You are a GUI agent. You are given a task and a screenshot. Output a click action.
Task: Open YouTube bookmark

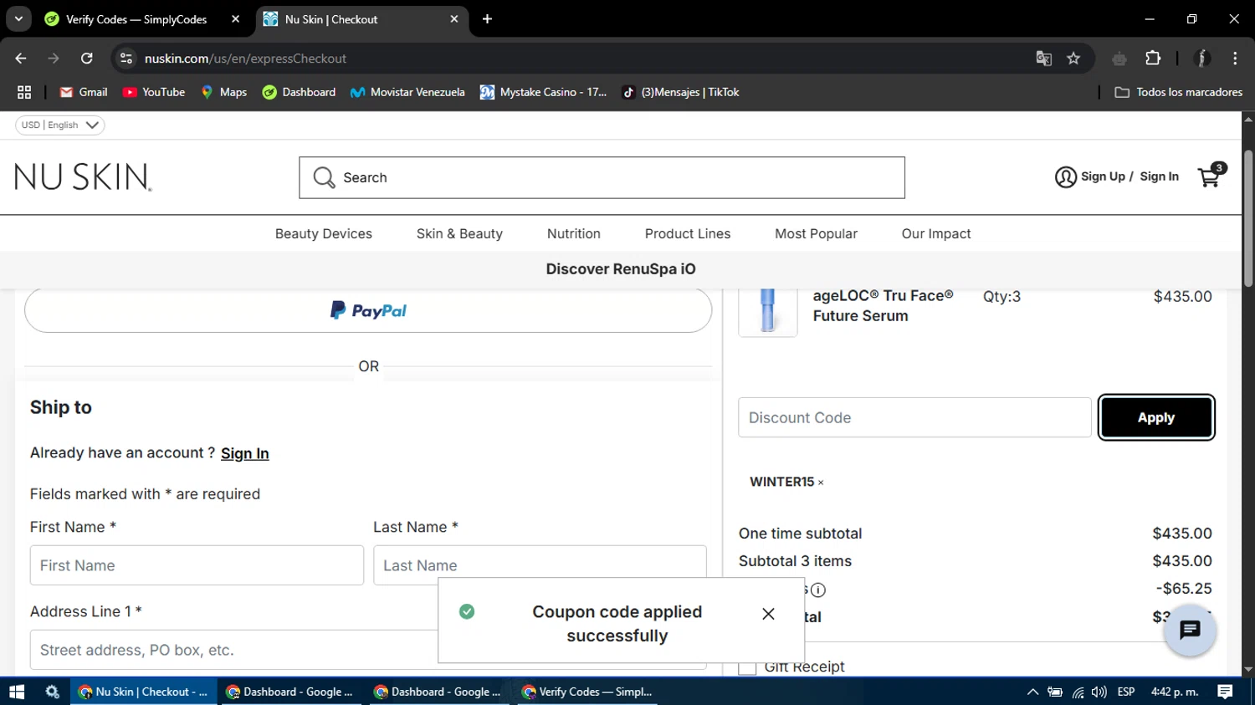pos(154,92)
